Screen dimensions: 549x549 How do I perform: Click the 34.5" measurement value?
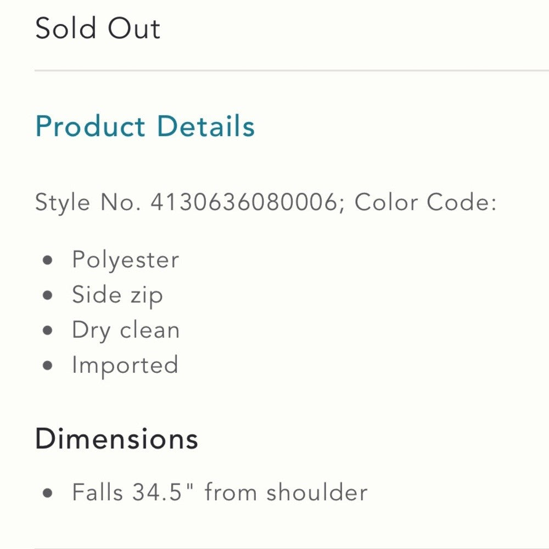click(x=163, y=492)
